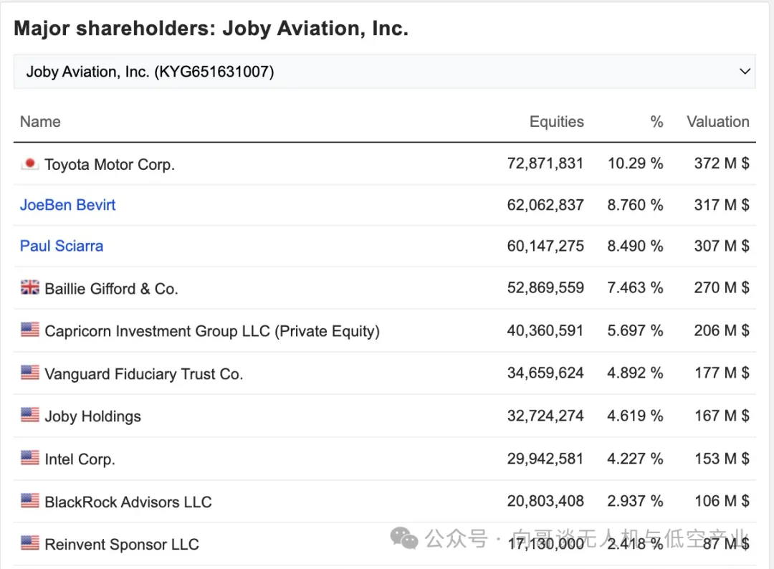Click US flag beside BlackRock Advisors LLC
Image resolution: width=774 pixels, height=569 pixels.
(29, 501)
